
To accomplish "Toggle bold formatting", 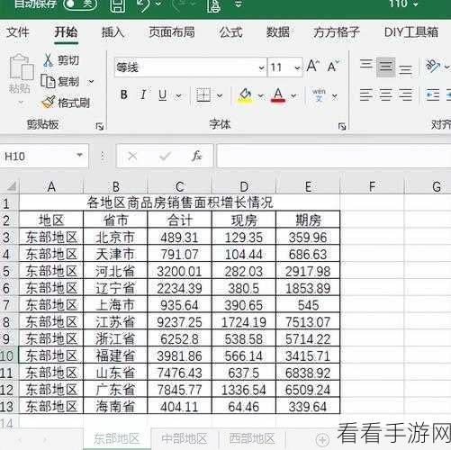I will pos(123,95).
